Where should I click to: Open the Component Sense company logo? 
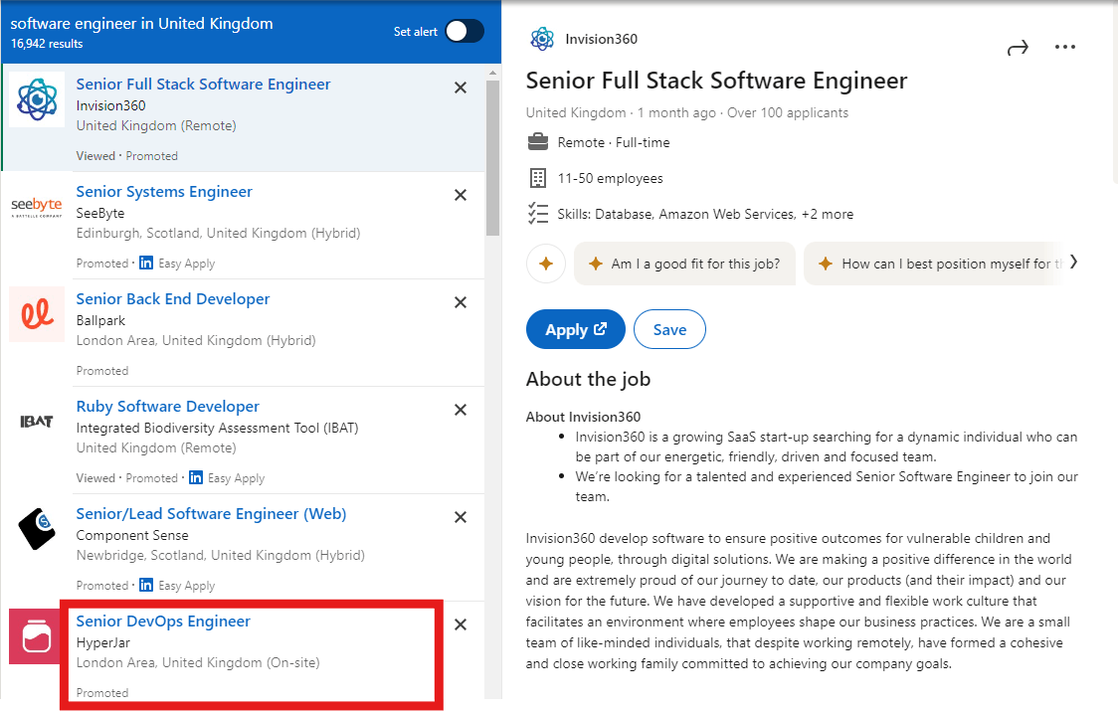(37, 528)
